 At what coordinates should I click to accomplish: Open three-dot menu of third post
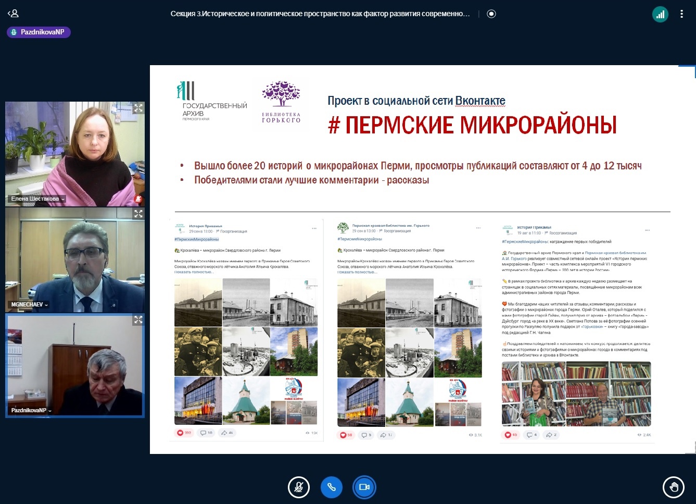(647, 230)
